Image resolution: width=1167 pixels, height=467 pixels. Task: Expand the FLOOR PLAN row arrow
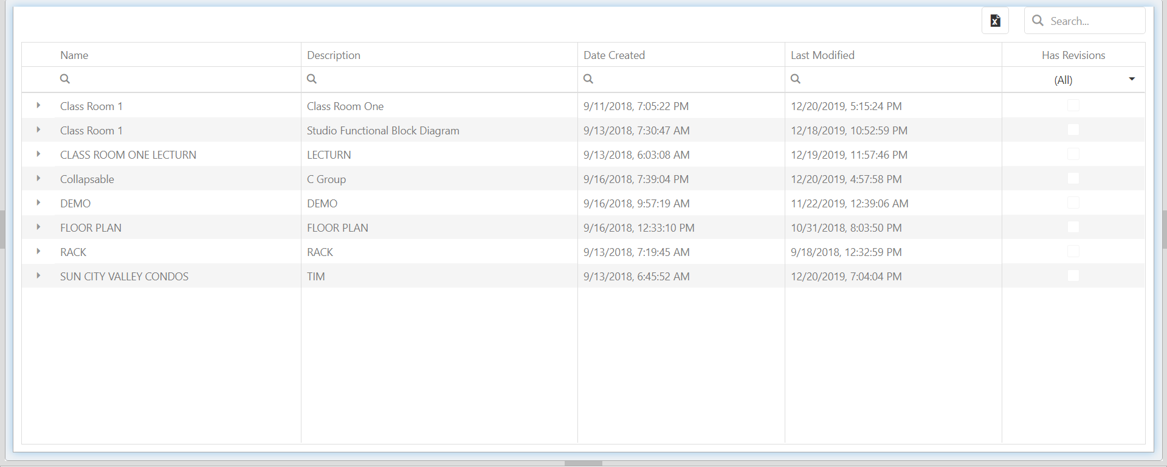click(38, 227)
